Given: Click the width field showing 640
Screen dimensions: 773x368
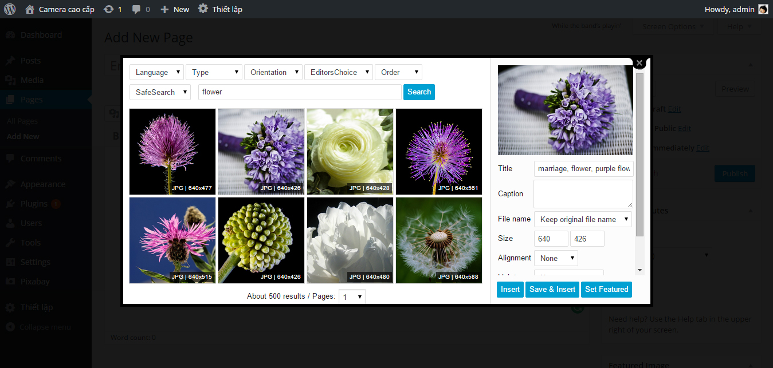Looking at the screenshot, I should (551, 239).
